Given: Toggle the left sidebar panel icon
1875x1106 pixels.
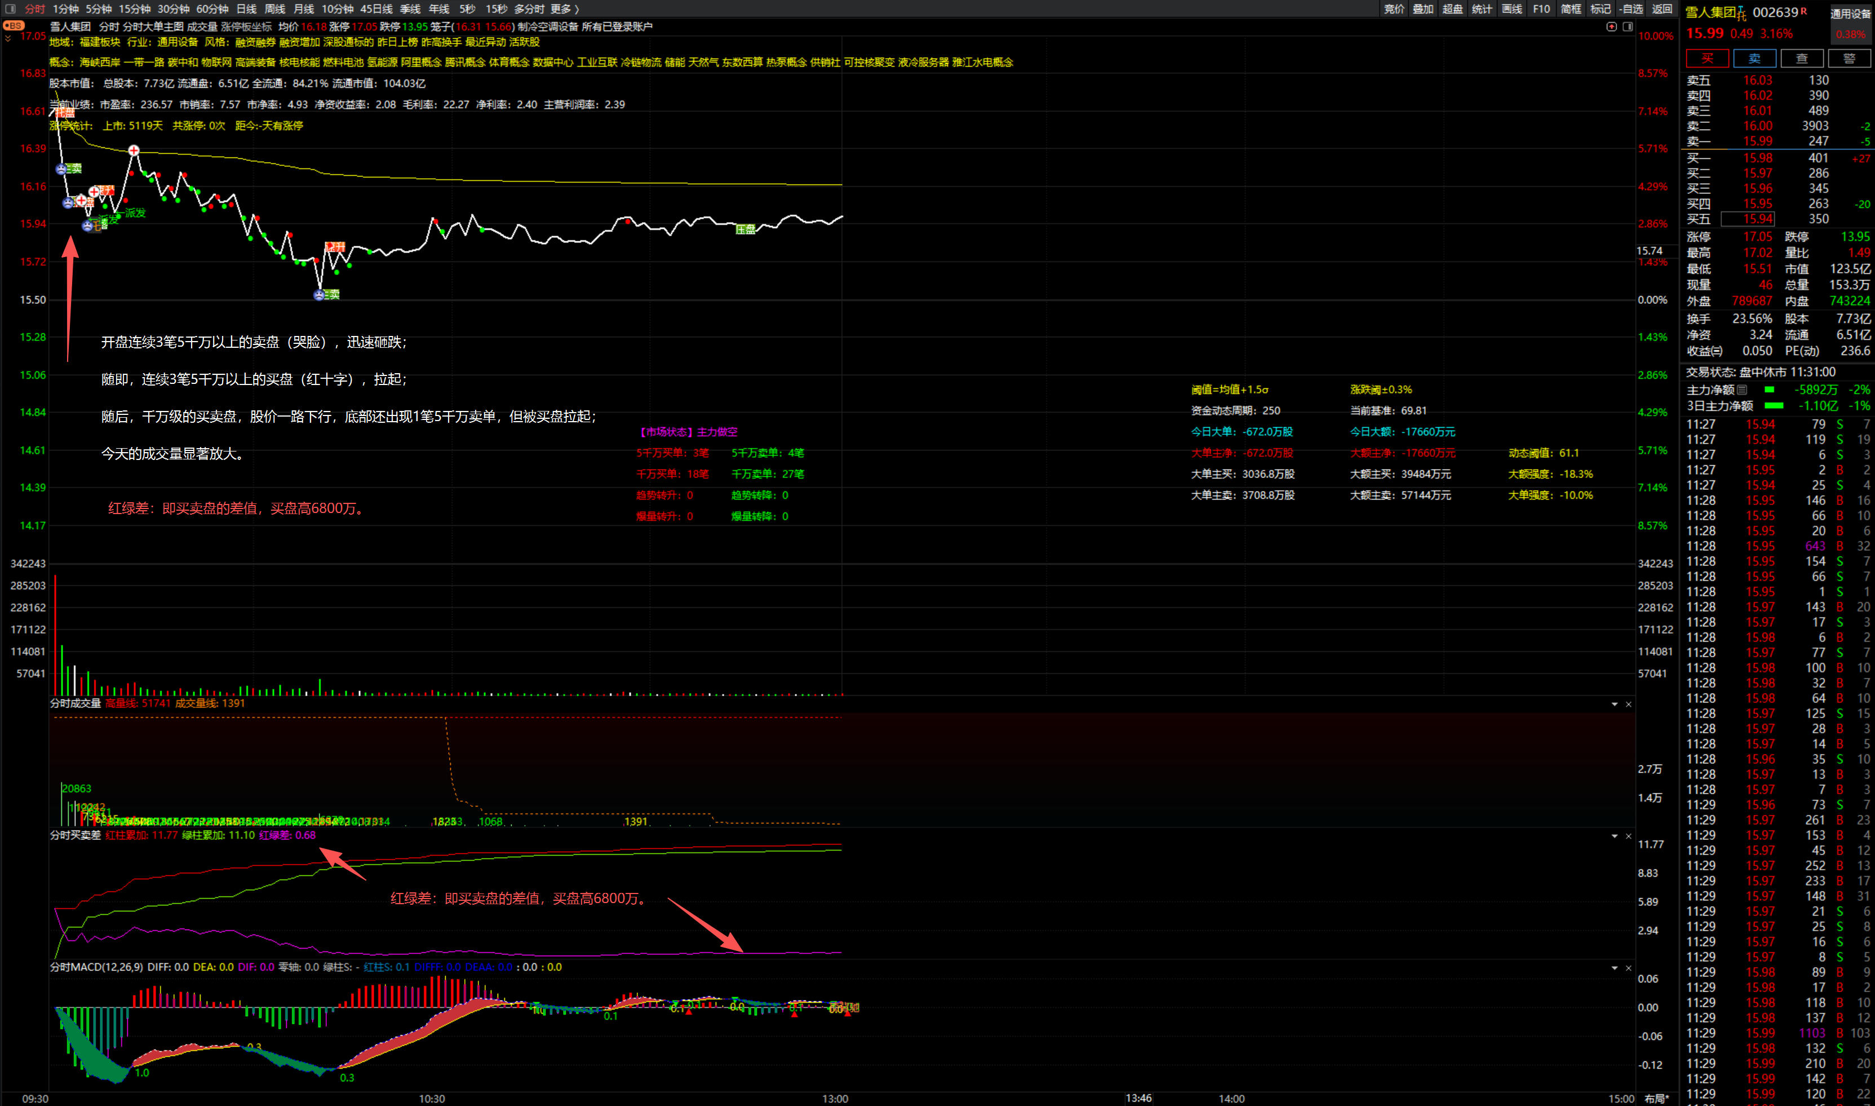Looking at the screenshot, I should tap(10, 9).
